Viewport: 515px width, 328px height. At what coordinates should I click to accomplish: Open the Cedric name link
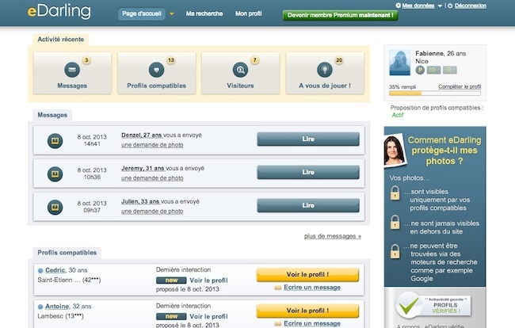55,270
